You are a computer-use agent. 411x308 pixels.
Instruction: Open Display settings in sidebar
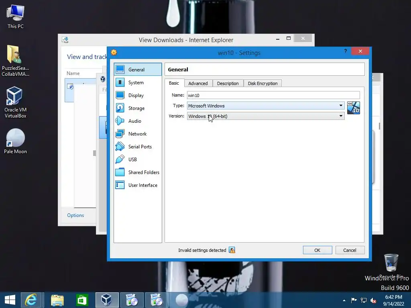coord(138,95)
